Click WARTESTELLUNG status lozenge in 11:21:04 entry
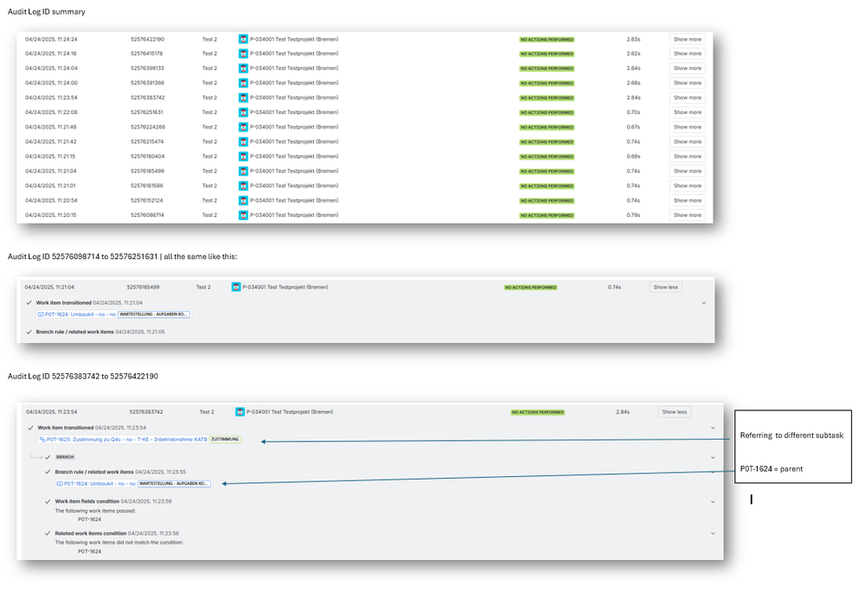 [x=154, y=315]
